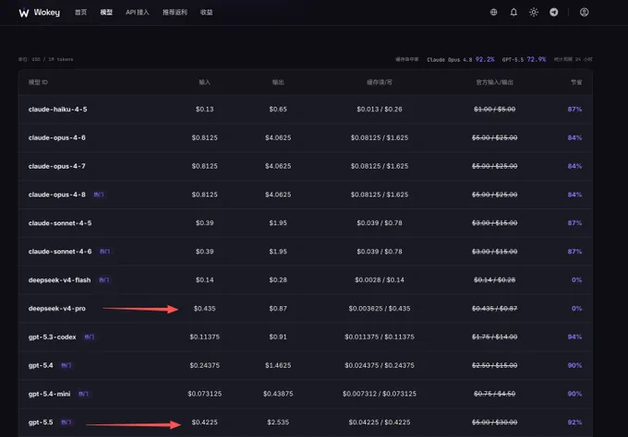Select the 模型 nav item
The image size is (628, 437).
pyautogui.click(x=106, y=12)
